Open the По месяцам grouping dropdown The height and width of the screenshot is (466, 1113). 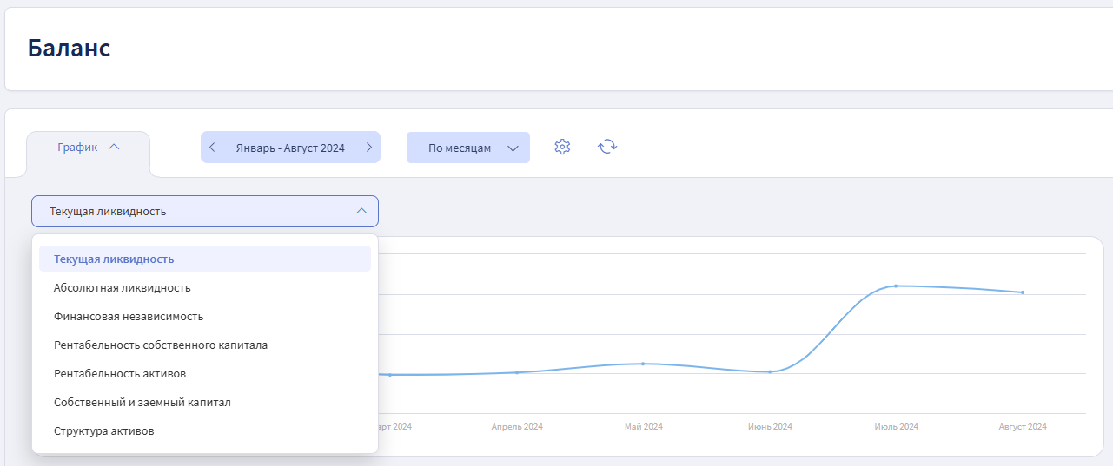coord(468,148)
